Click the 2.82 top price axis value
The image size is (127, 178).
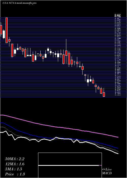117,15
